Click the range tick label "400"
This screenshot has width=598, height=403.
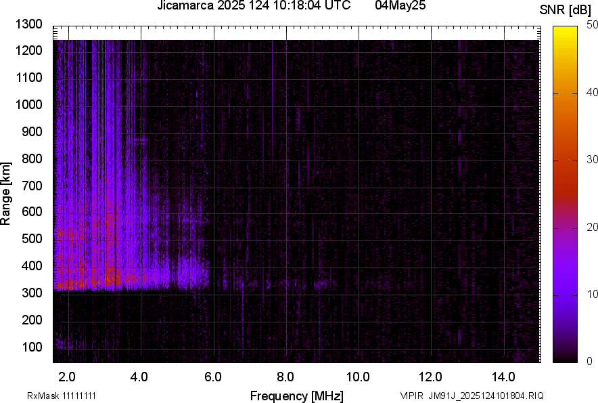click(32, 266)
